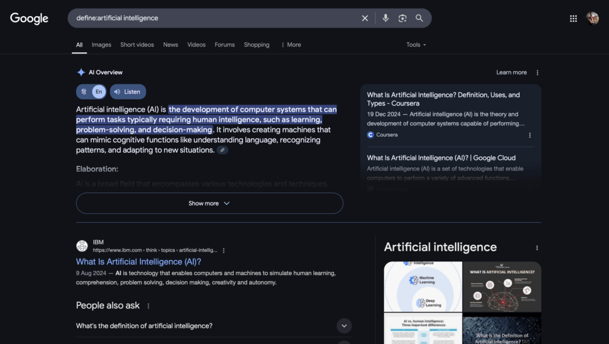Play AI Overview audio with Listen button
This screenshot has width=609, height=344.
tap(128, 92)
